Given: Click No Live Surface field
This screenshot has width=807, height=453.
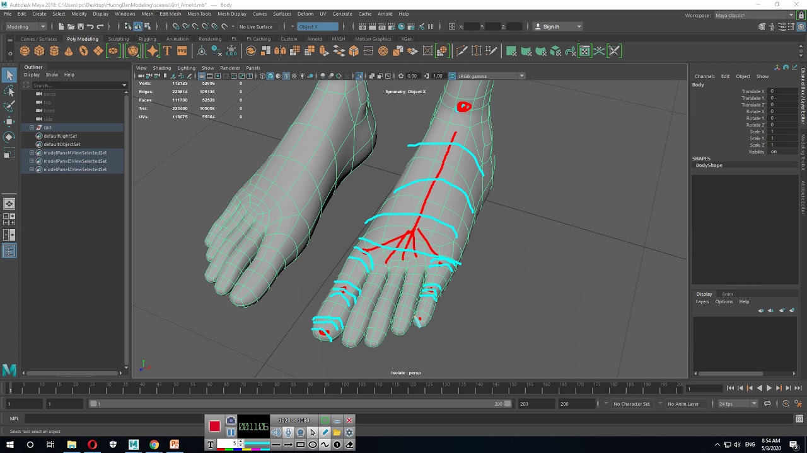Looking at the screenshot, I should 256,26.
